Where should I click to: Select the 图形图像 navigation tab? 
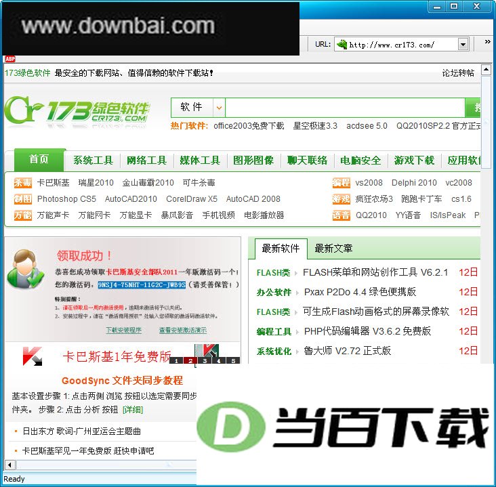(253, 161)
